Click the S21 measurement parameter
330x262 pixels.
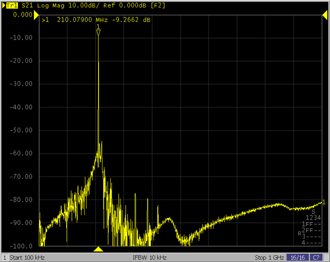pyautogui.click(x=27, y=6)
